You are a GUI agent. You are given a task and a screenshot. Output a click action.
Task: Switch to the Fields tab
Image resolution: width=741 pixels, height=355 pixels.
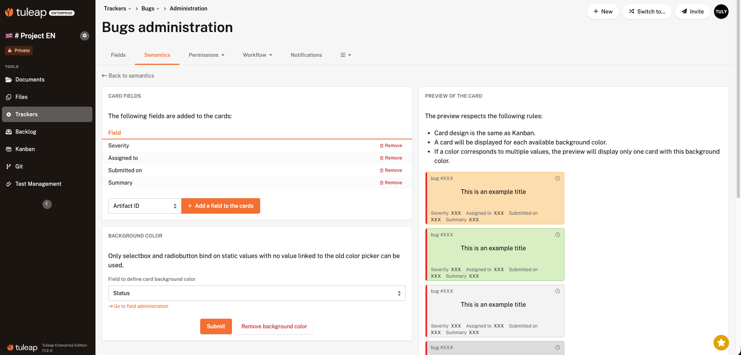coord(118,55)
